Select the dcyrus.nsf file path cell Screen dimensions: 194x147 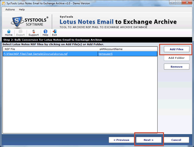50,54
